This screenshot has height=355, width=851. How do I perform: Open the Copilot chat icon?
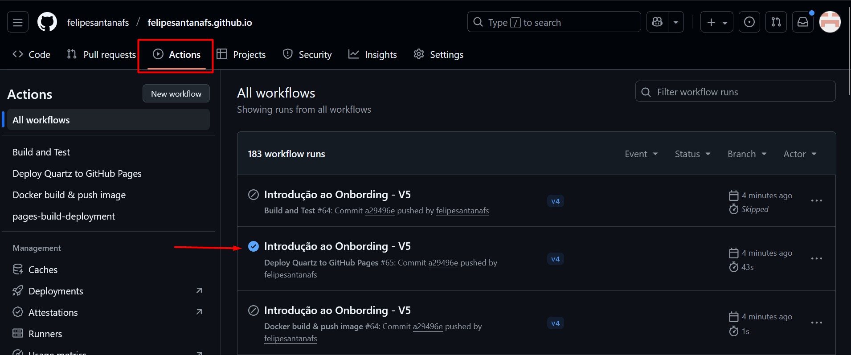[x=657, y=22]
